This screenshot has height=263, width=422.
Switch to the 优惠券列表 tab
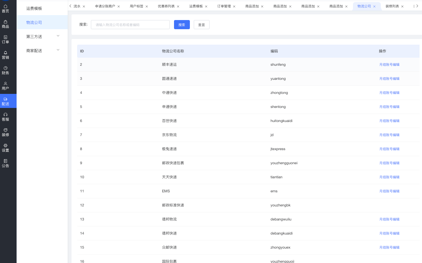(x=166, y=6)
